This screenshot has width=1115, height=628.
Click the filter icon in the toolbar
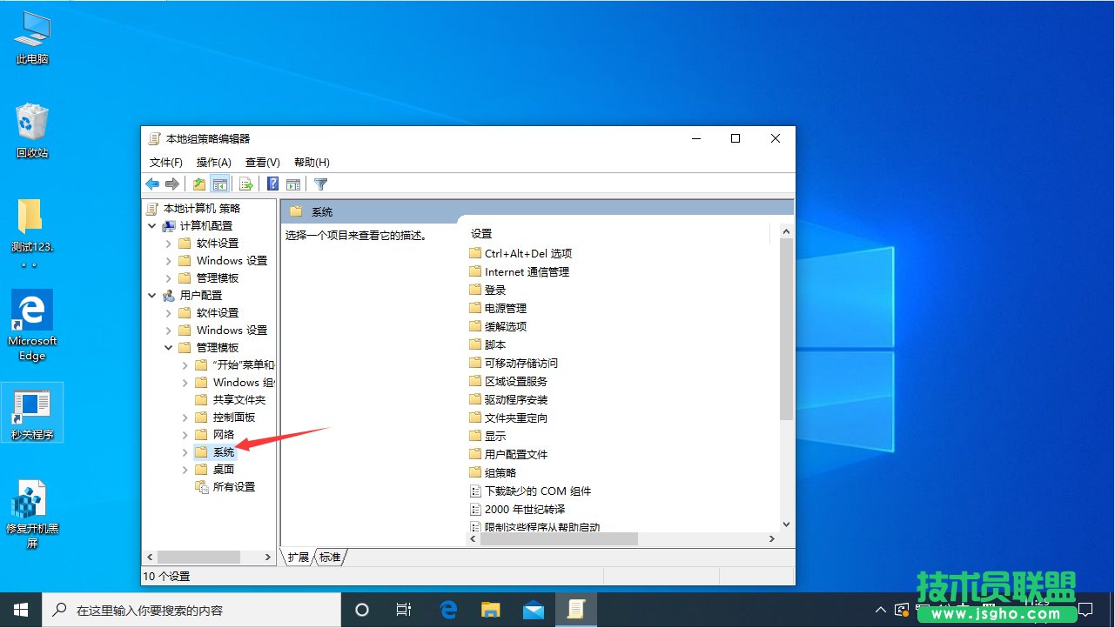click(x=320, y=184)
